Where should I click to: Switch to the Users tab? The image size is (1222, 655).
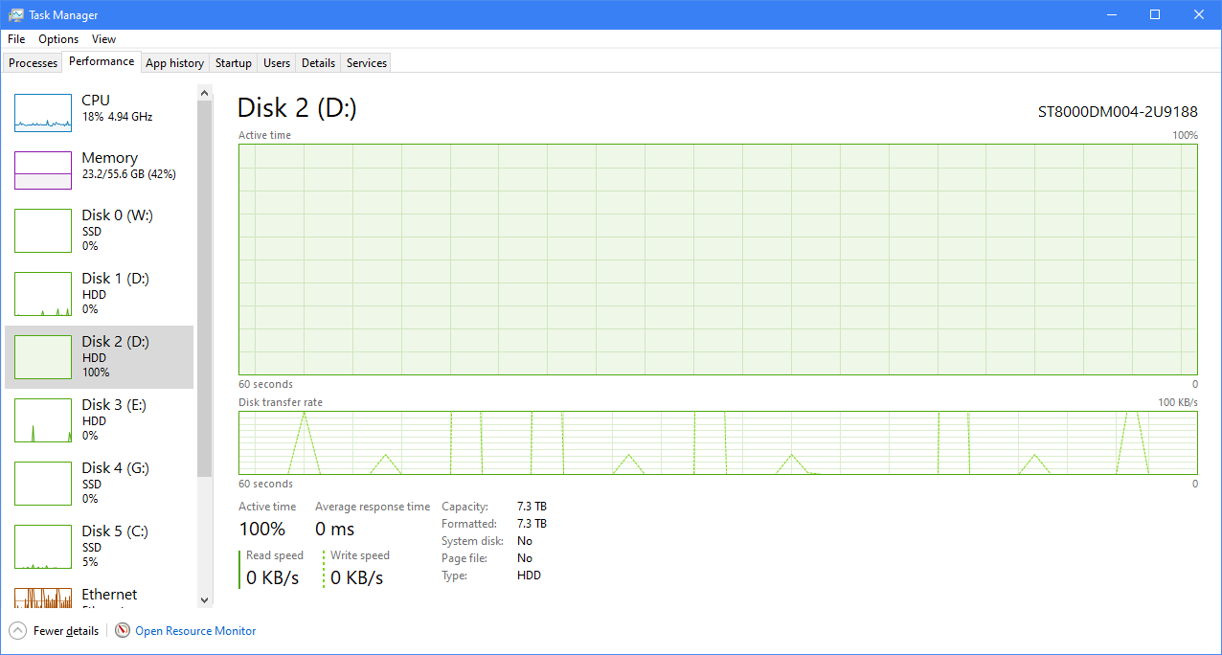tap(277, 63)
